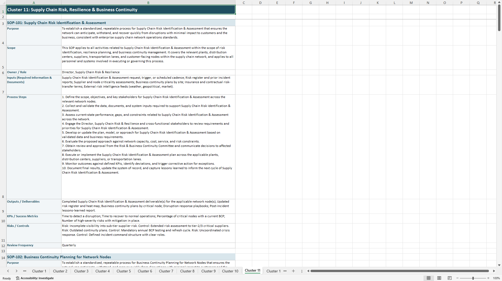This screenshot has height=281, width=502.
Task: Select row 1 header
Action: (x=3, y=10)
